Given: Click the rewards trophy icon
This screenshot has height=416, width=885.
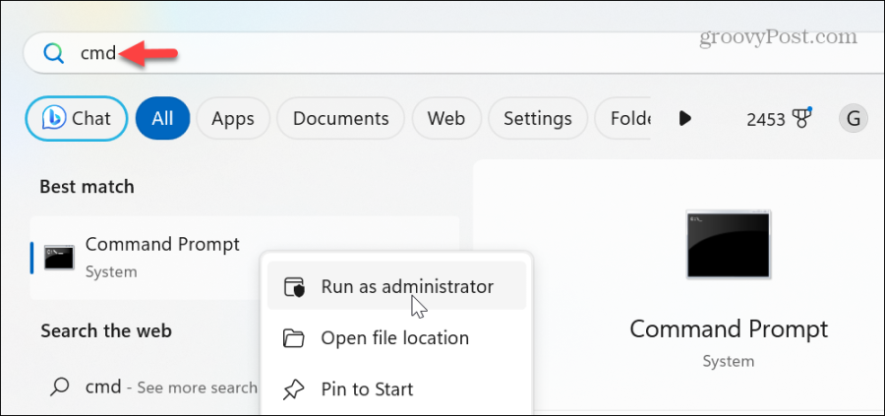Looking at the screenshot, I should click(x=800, y=118).
